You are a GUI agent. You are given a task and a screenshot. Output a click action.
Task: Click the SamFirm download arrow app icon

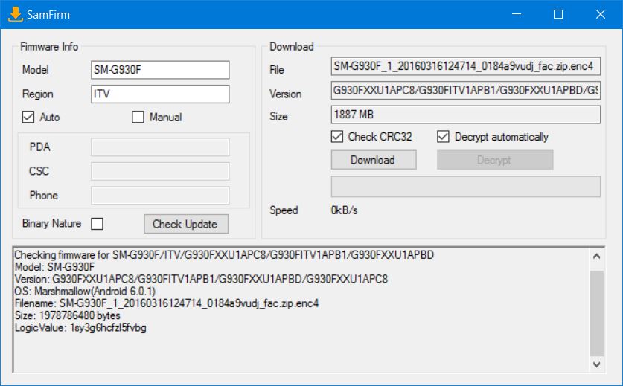14,14
